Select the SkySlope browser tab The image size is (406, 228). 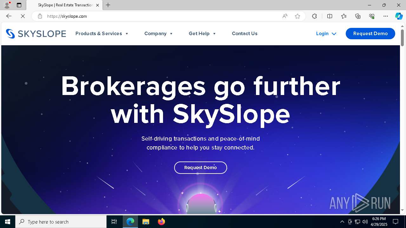tap(65, 5)
